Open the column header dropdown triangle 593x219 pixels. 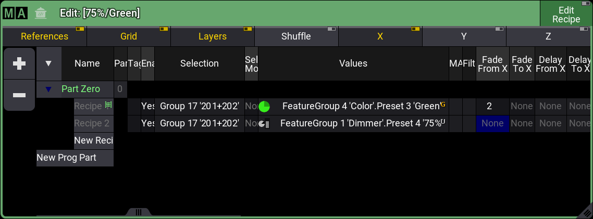(48, 63)
